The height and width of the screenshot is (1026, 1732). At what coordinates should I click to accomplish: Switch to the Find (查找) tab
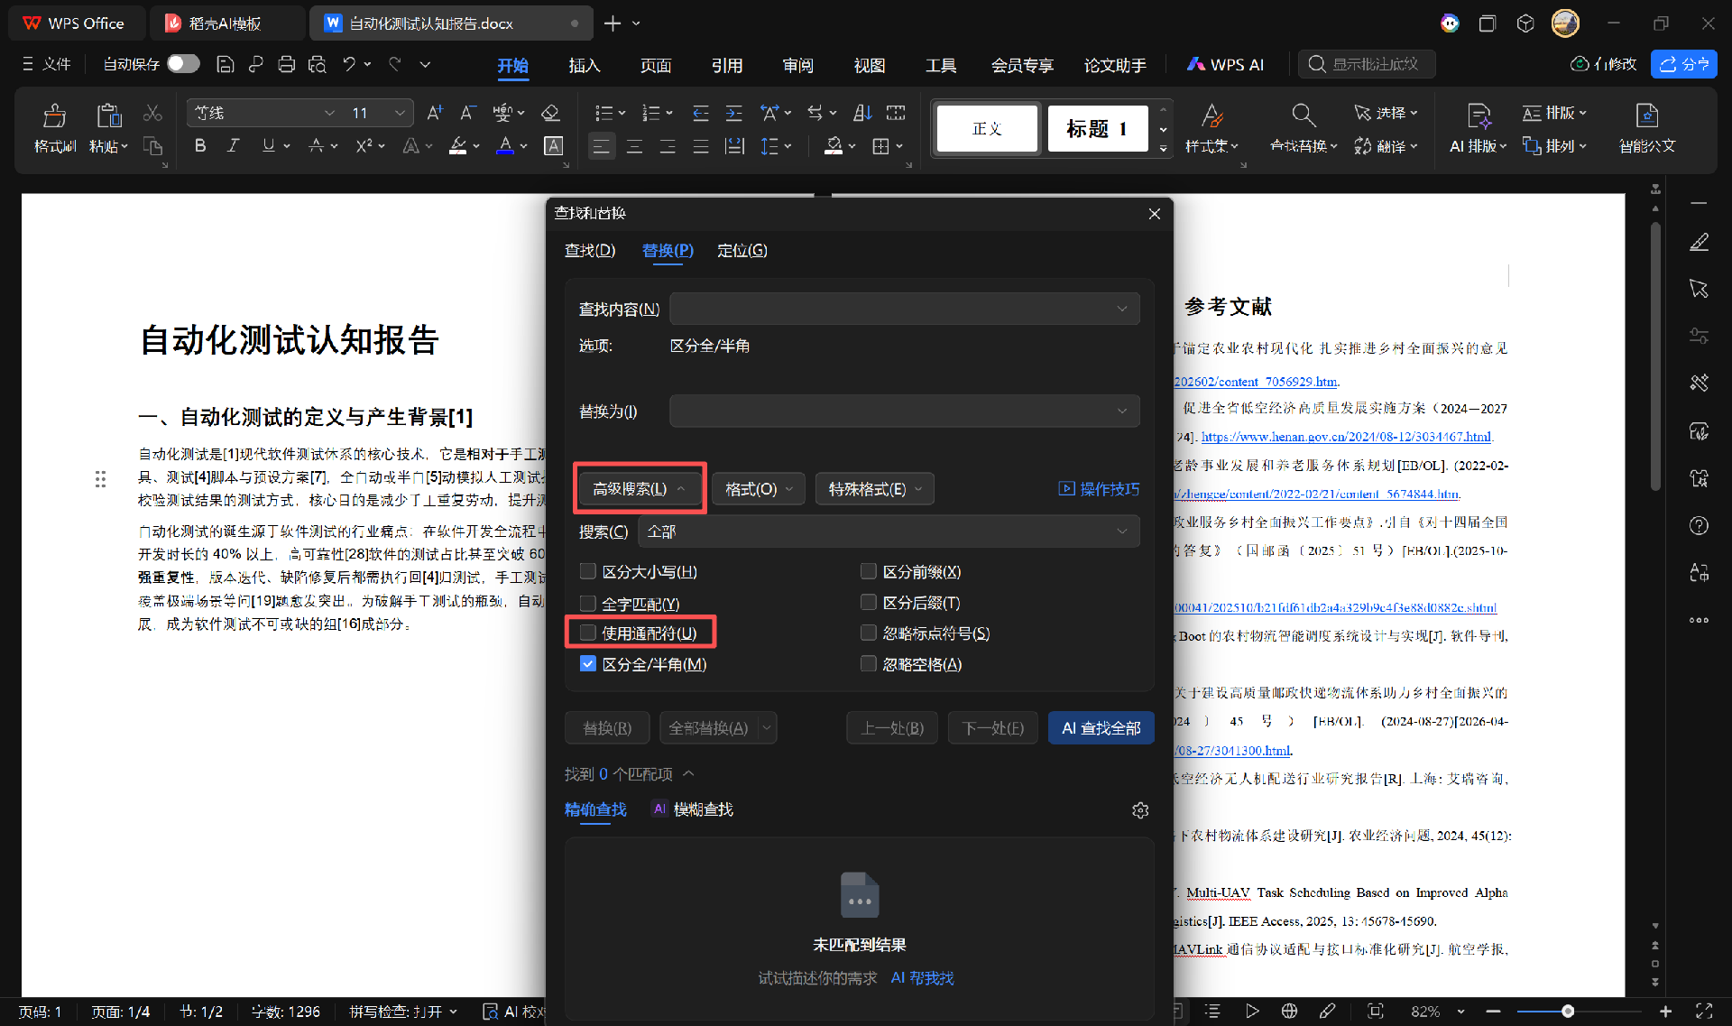point(590,250)
